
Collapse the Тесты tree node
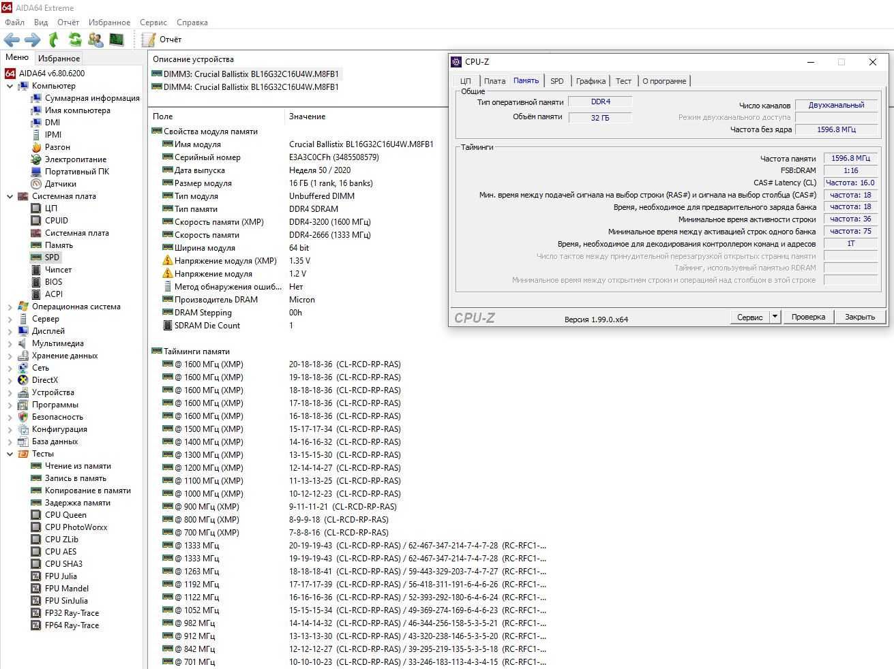pos(10,454)
